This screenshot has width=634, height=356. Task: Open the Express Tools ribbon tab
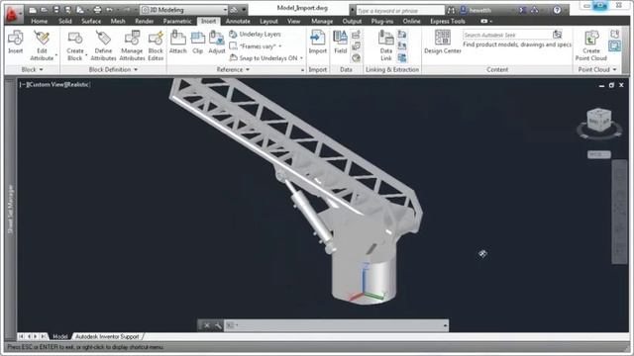pyautogui.click(x=447, y=22)
